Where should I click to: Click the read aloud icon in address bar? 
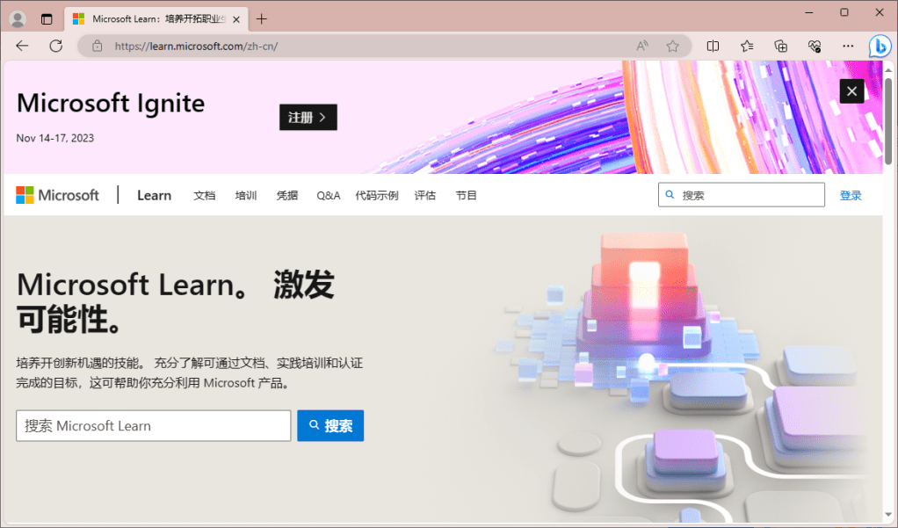(642, 46)
